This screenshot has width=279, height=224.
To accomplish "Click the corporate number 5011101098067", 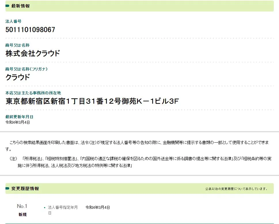I will pyautogui.click(x=30, y=30).
